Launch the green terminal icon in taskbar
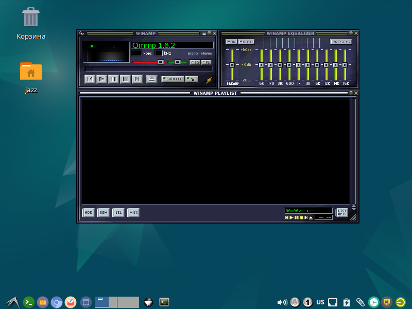This screenshot has width=412, height=309. point(29,302)
